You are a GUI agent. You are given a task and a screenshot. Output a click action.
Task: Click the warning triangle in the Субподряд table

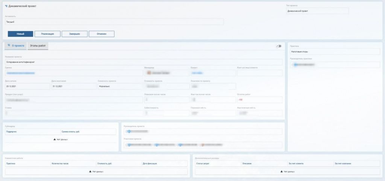tap(53, 139)
